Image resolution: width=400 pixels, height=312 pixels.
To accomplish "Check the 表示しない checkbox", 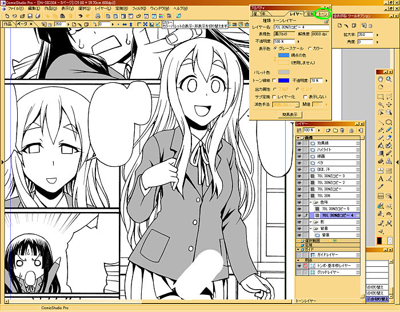I will point(305,97).
